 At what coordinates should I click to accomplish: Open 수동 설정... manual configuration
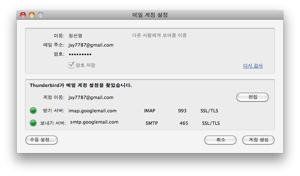coord(41,140)
